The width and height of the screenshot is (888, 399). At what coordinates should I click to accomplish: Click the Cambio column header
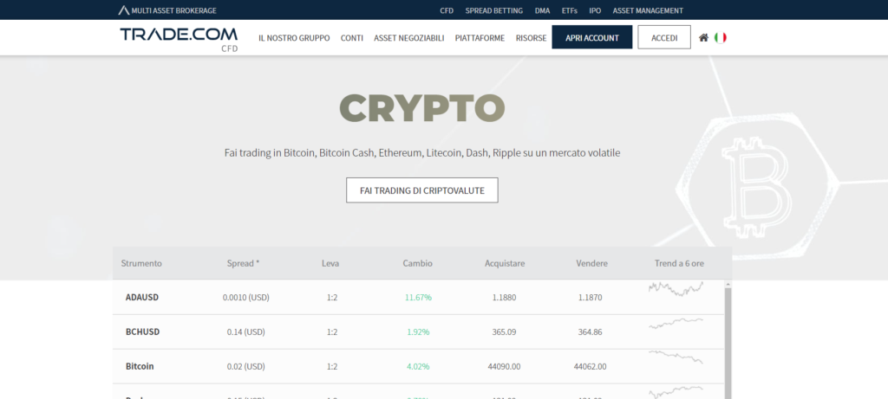click(x=417, y=263)
